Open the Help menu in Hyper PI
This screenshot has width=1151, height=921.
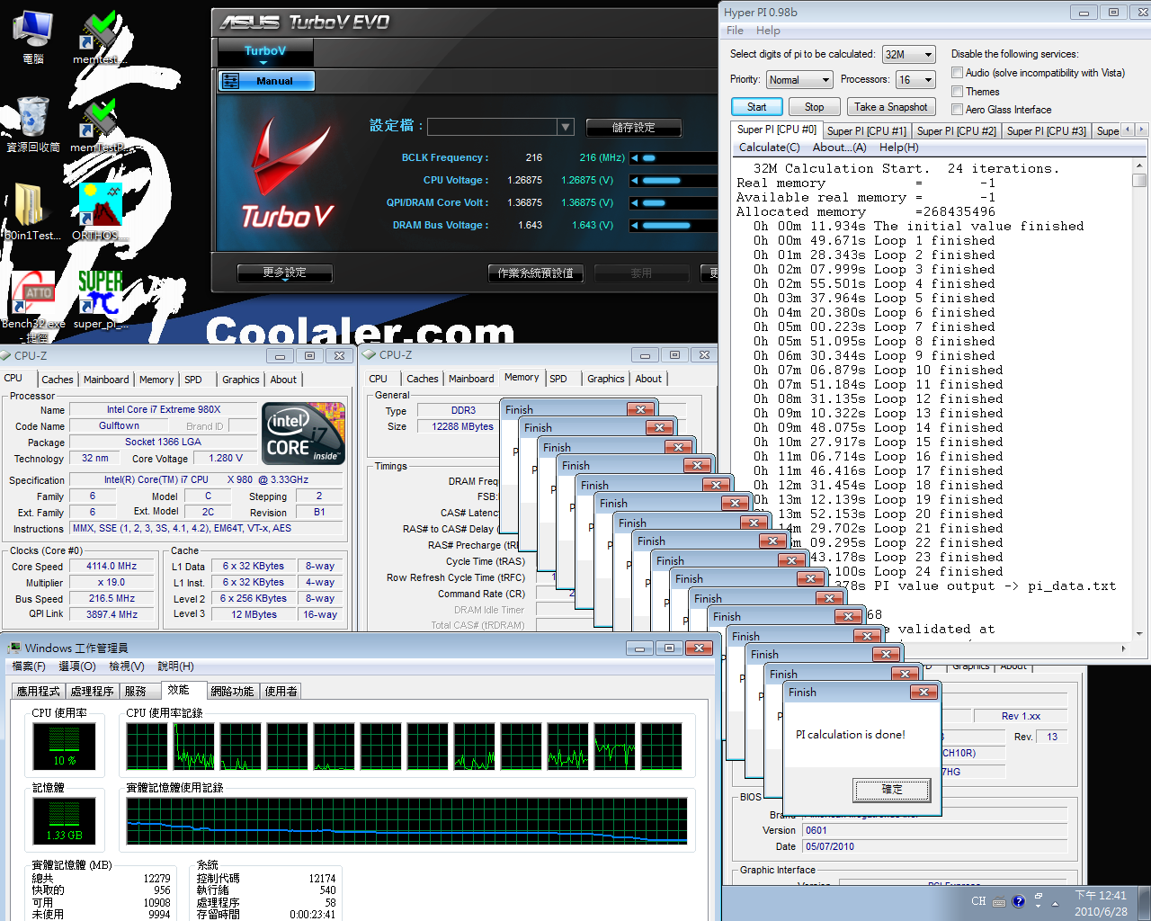768,31
